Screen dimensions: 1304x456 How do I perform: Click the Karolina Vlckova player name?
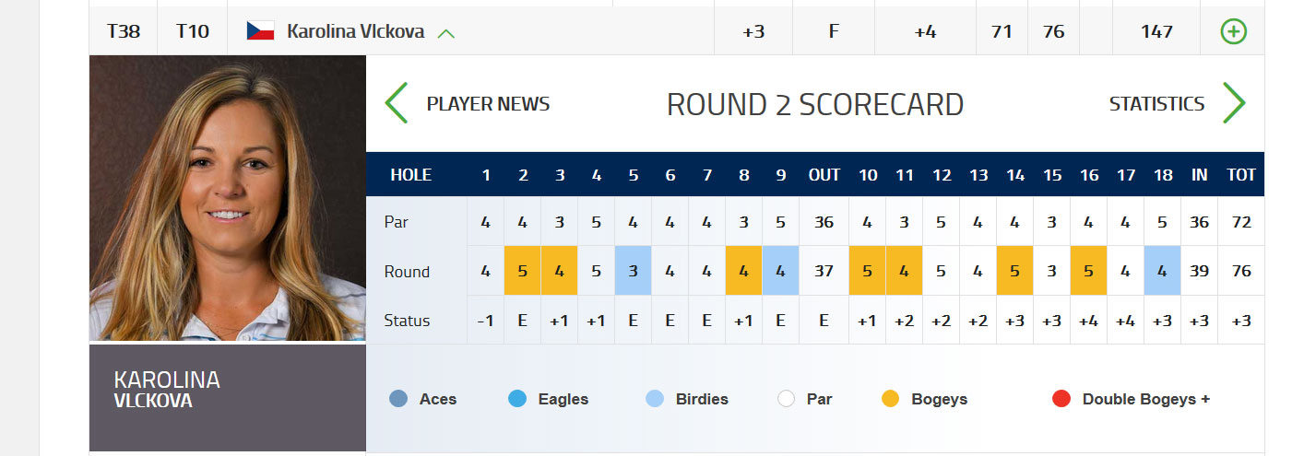click(x=356, y=31)
